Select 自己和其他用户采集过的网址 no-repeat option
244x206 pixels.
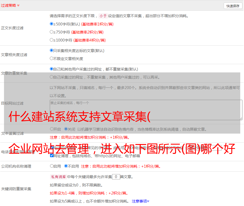(51, 69)
